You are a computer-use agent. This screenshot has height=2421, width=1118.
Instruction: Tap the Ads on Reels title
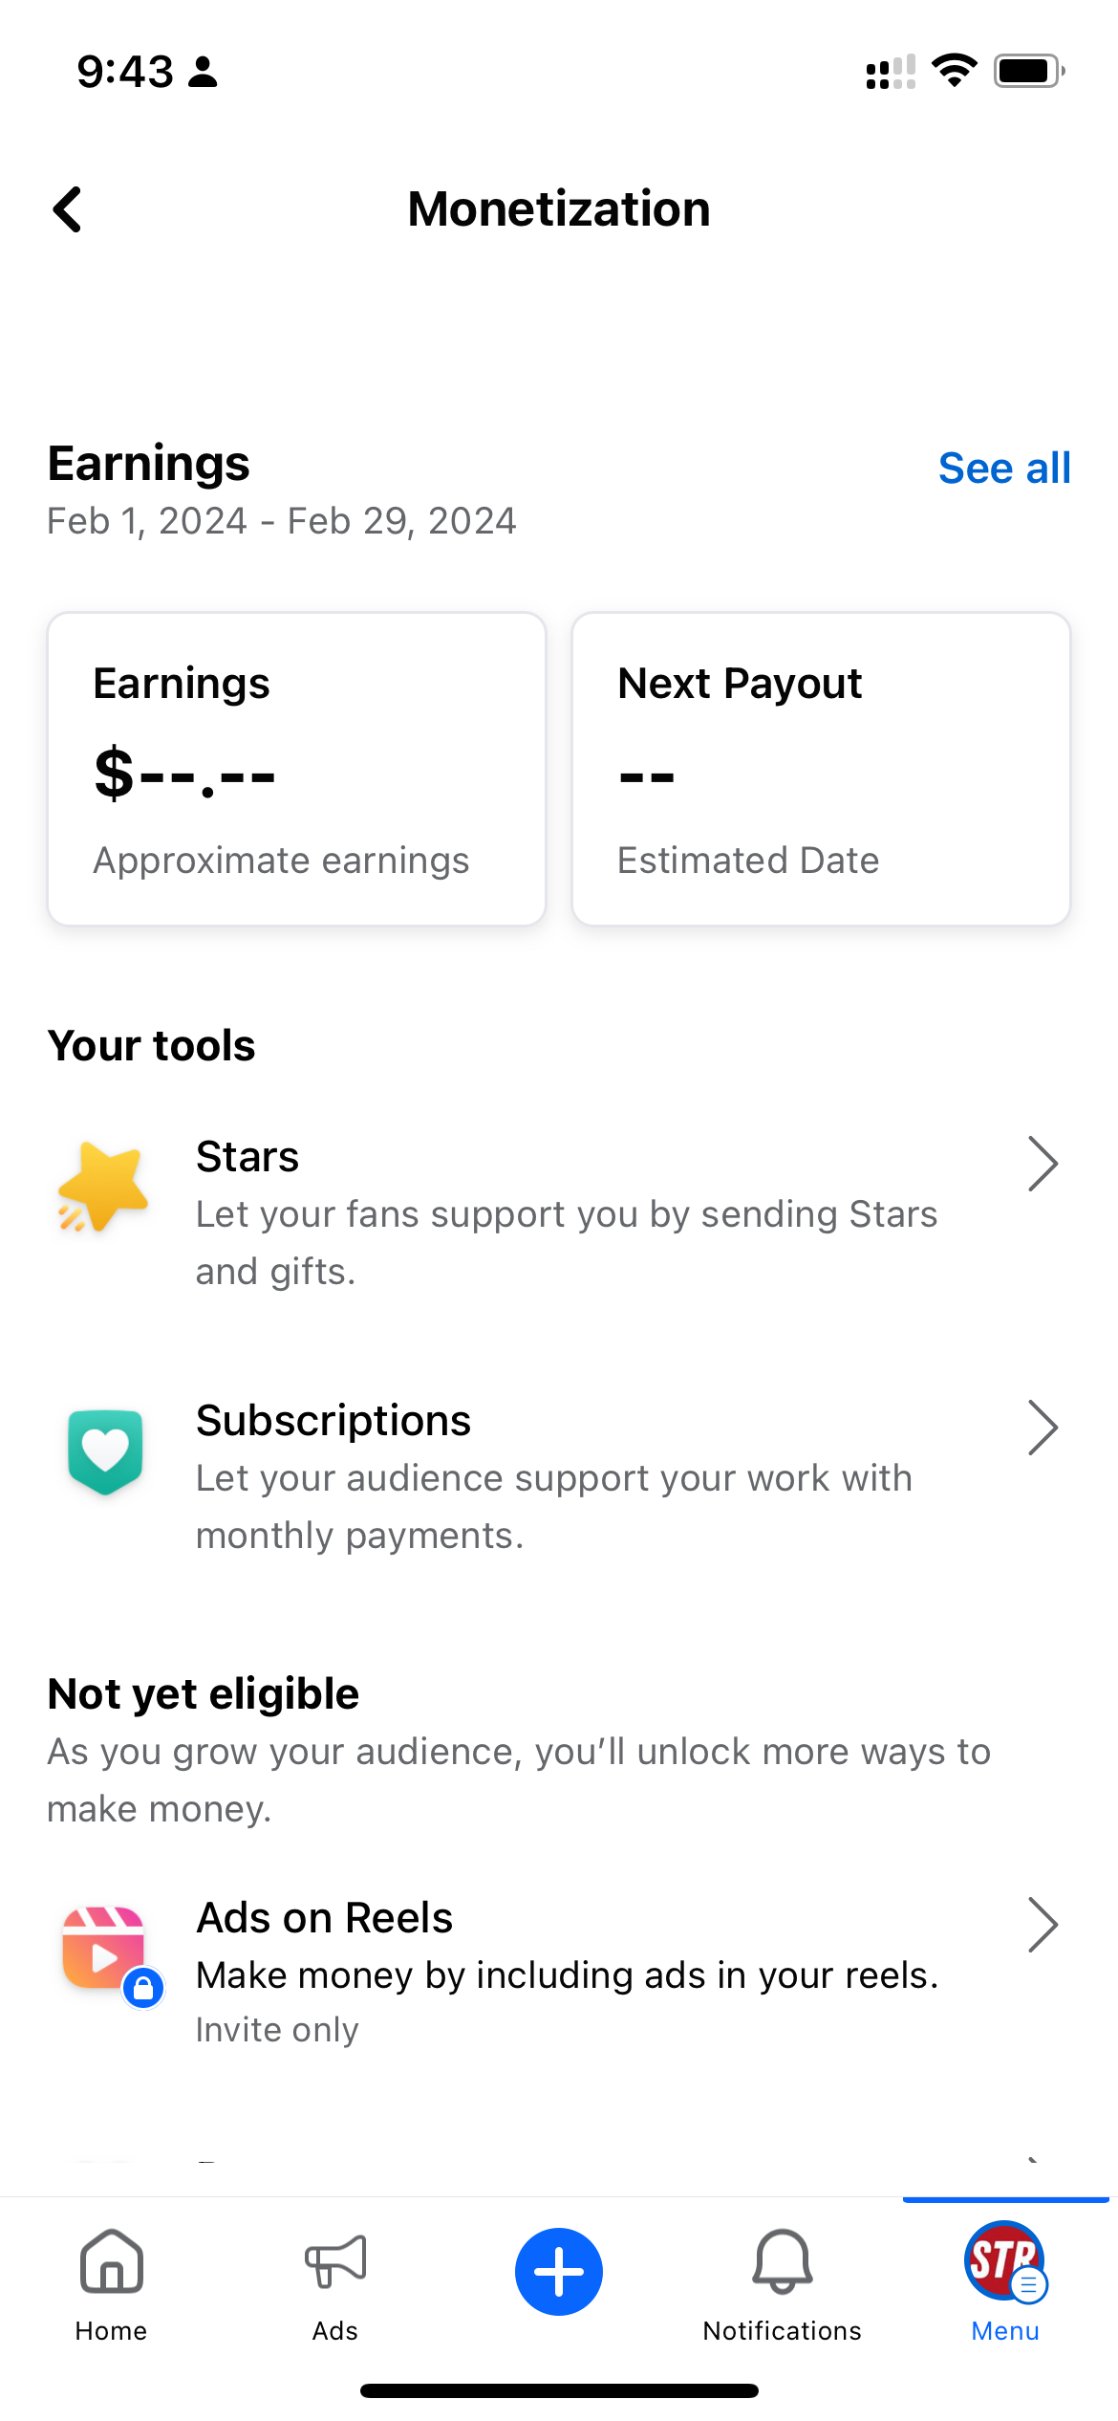(325, 1918)
